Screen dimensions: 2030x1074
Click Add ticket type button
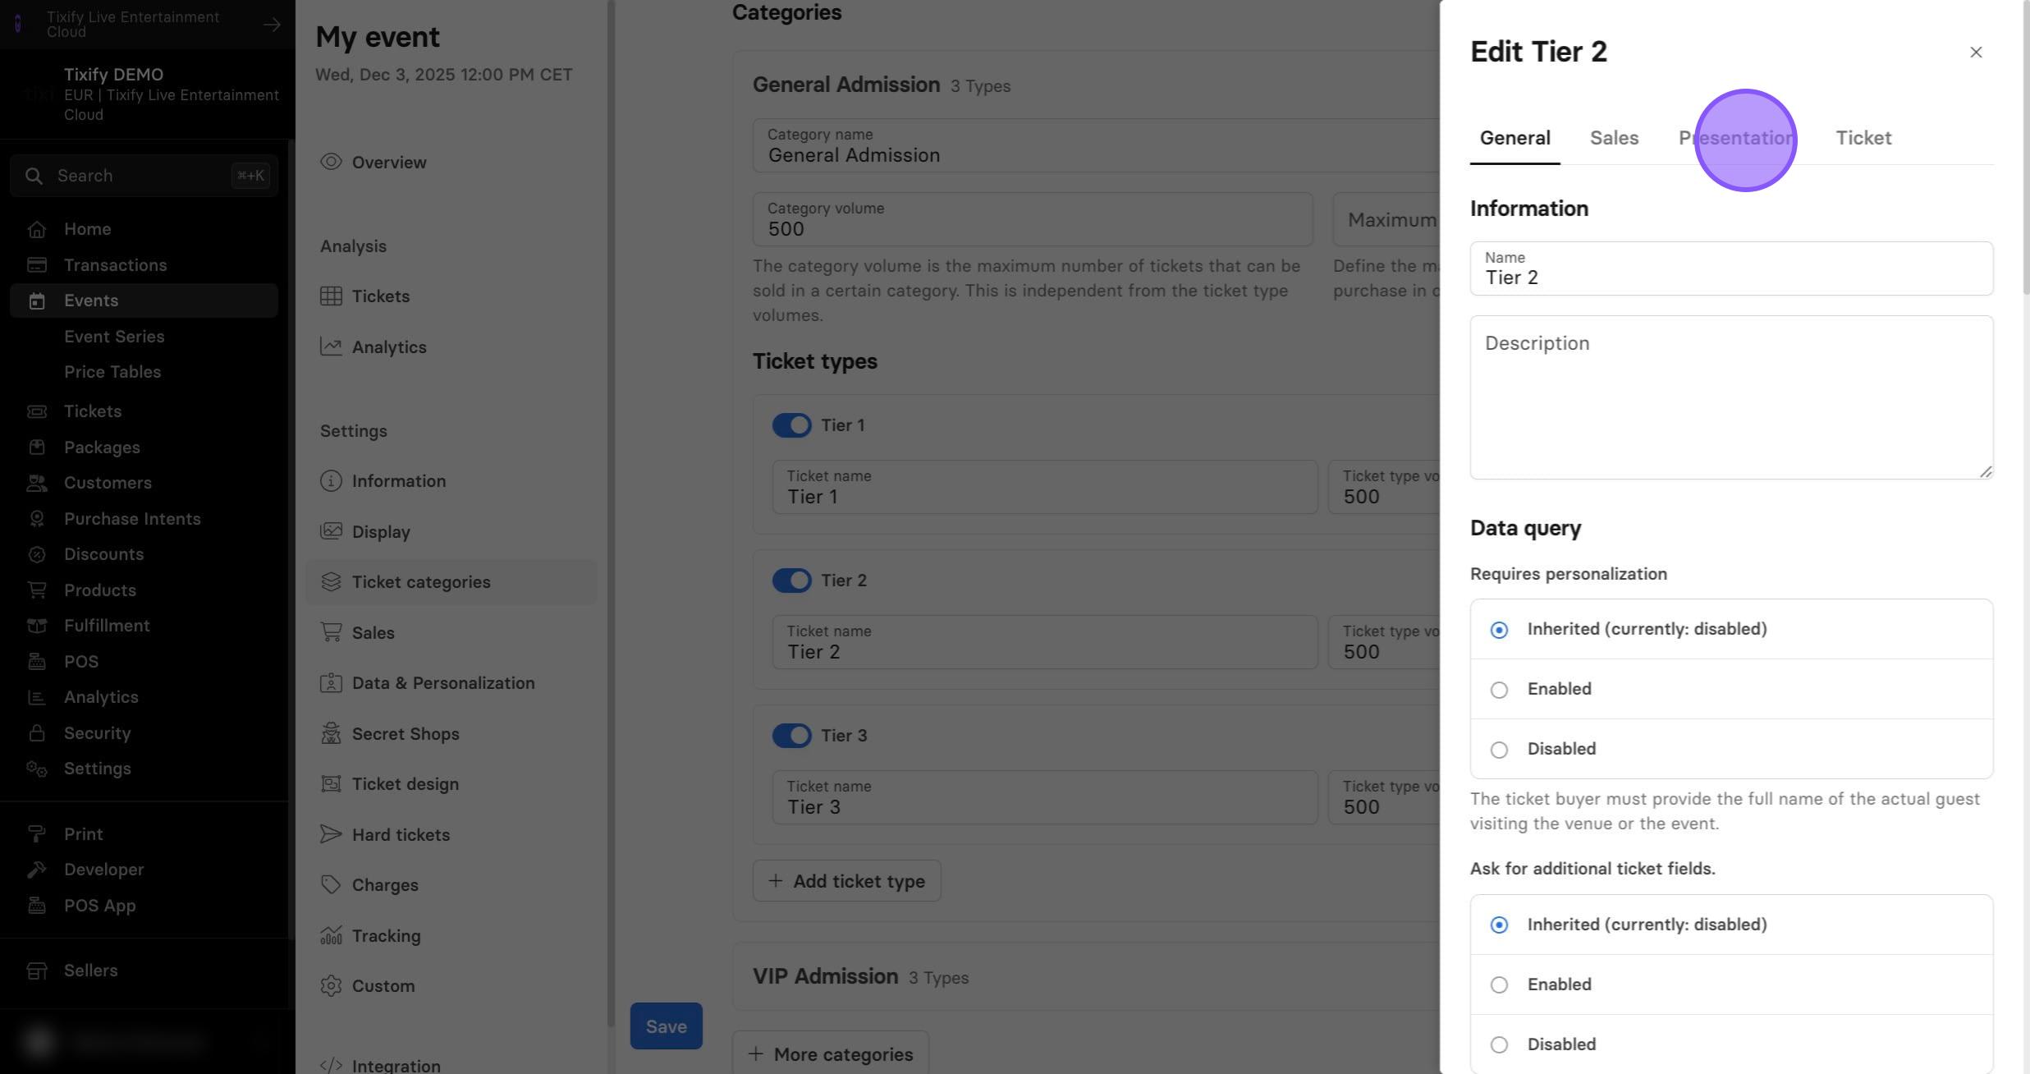pyautogui.click(x=846, y=881)
